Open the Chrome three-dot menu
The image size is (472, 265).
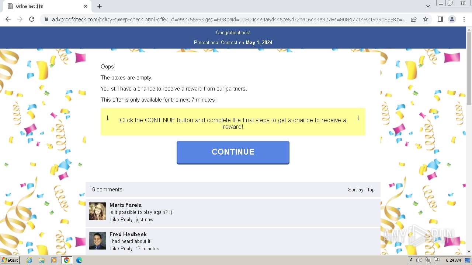coord(464,19)
